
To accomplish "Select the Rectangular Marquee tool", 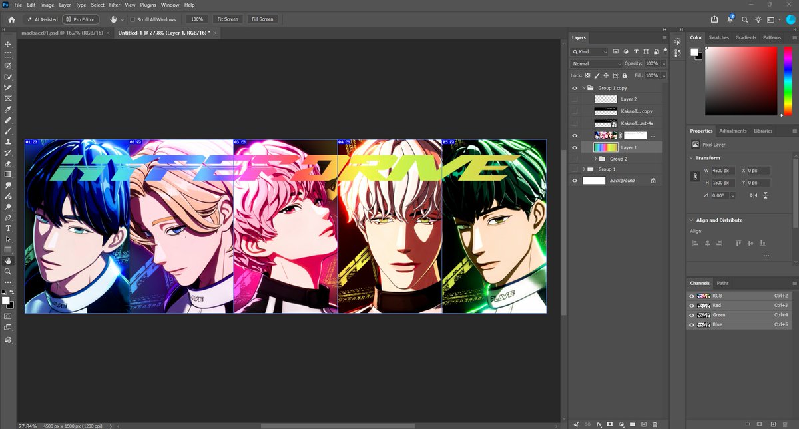I will click(x=8, y=55).
